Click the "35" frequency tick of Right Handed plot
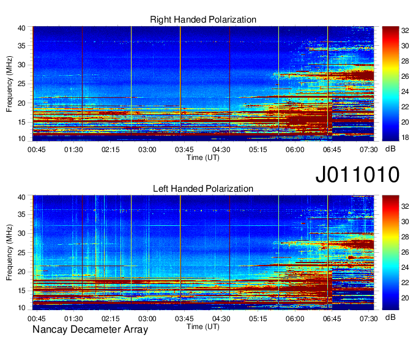This screenshot has width=416, height=337. (21, 46)
